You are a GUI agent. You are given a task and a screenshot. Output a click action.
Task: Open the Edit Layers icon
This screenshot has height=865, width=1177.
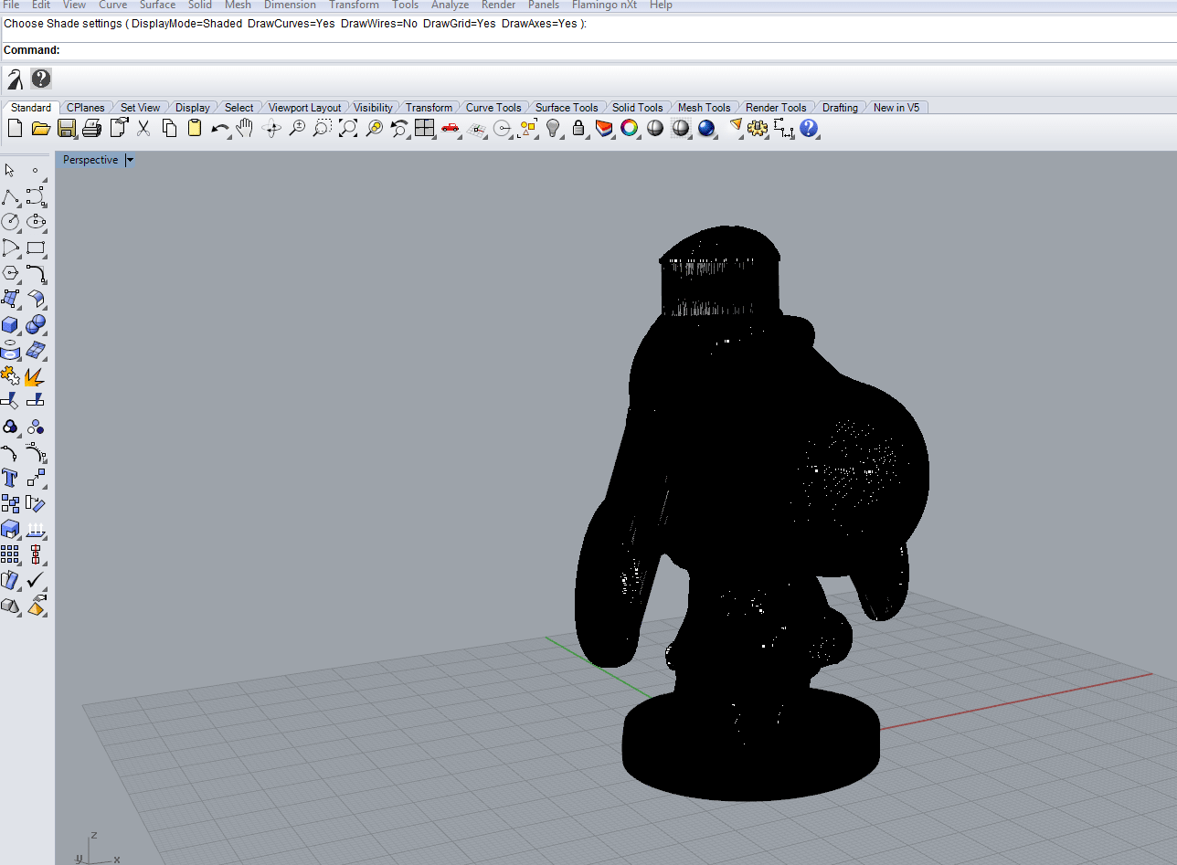click(603, 129)
